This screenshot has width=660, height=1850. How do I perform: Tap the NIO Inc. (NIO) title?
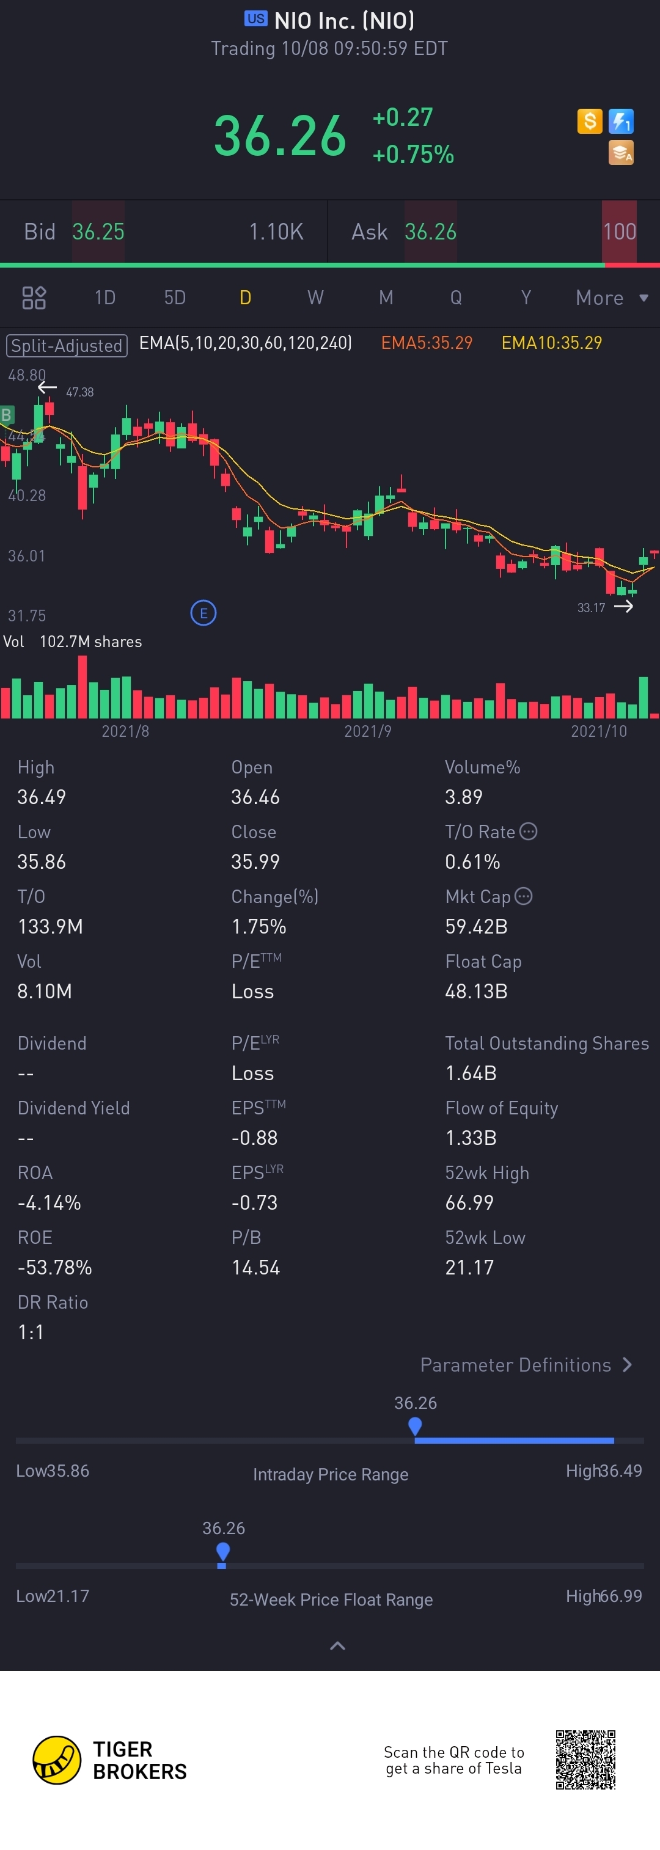point(344,20)
